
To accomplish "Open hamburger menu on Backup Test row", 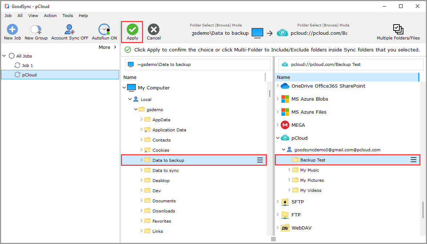I will [x=413, y=160].
